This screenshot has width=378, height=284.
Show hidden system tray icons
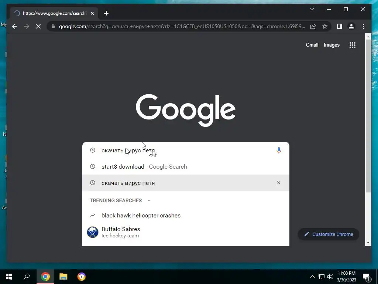click(312, 277)
